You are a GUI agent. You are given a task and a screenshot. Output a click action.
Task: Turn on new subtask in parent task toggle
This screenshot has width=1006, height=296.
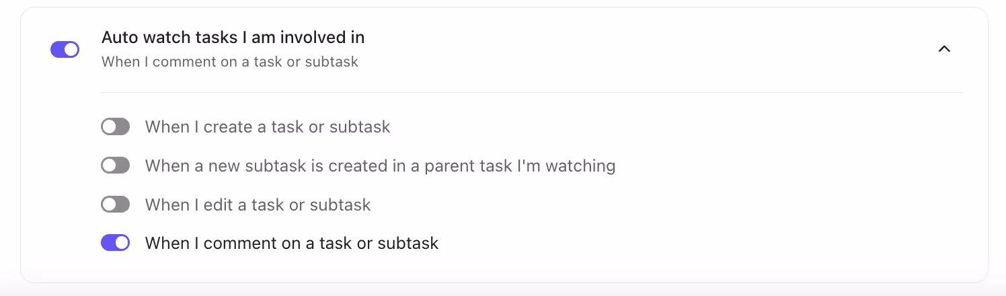[x=115, y=165]
